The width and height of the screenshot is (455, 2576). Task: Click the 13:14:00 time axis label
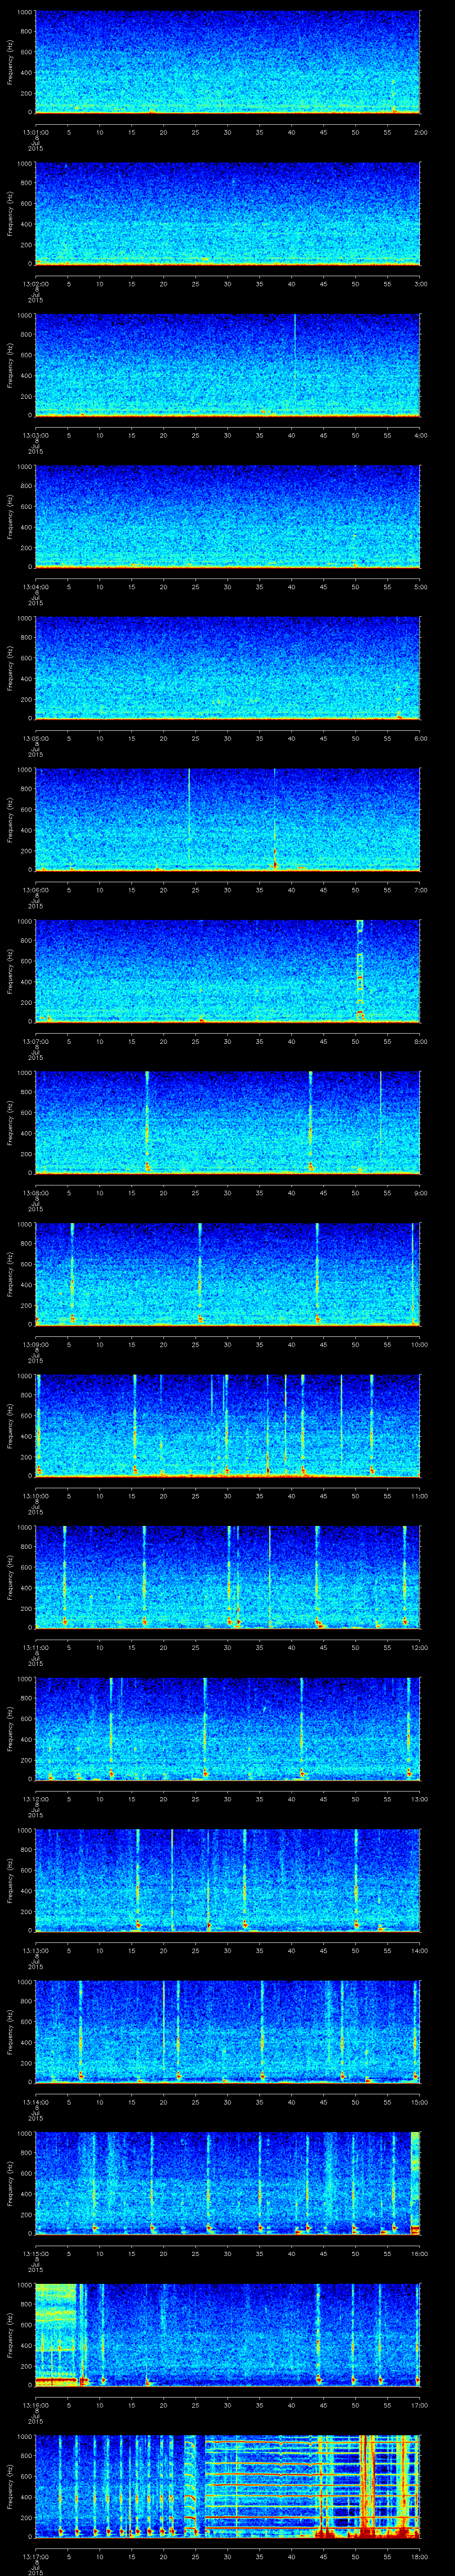pos(35,2101)
